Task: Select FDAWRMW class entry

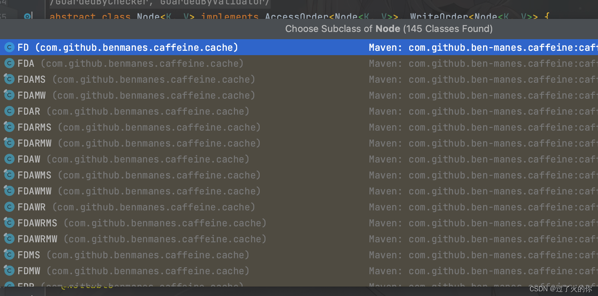Action: click(x=299, y=239)
